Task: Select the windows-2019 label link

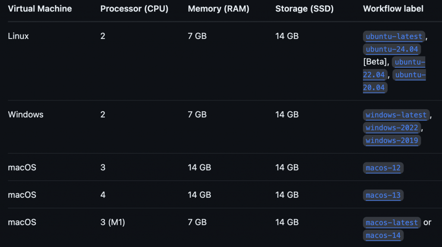Action: click(x=391, y=141)
